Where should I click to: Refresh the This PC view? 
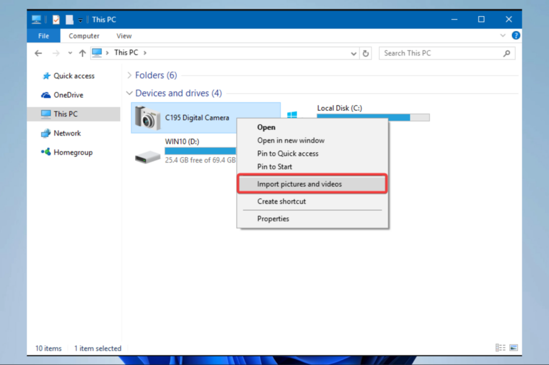(x=366, y=53)
